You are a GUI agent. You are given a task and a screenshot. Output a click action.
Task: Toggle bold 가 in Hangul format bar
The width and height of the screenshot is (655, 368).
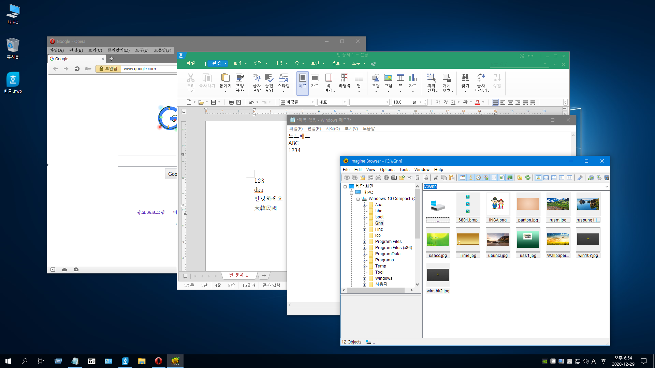(x=438, y=102)
